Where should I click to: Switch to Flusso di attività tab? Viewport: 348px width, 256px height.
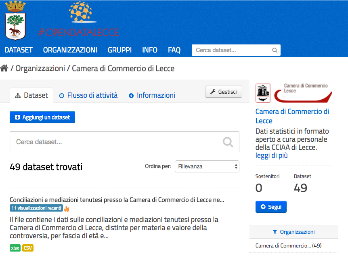pos(88,95)
